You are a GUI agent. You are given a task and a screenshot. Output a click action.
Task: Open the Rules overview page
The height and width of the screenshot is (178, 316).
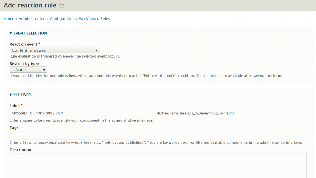105,18
